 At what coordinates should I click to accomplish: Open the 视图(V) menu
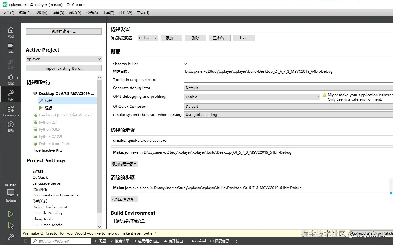pos(41,13)
